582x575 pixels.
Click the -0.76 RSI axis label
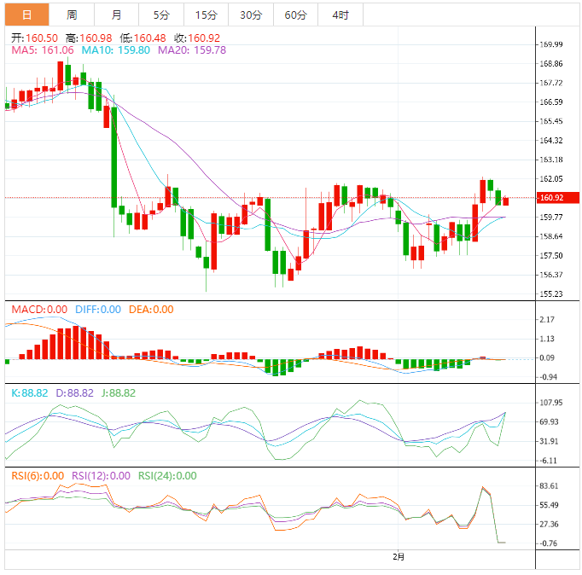click(549, 543)
